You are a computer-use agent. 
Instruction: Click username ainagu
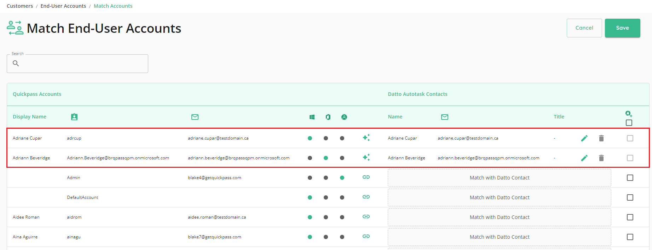(74, 237)
